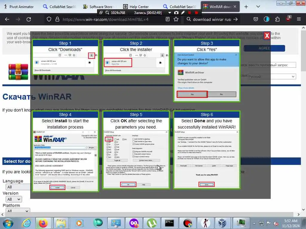This screenshot has width=306, height=229.
Task: Switch to CollabNet SearX tab beside Pivot Animator
Action: pyautogui.click(x=59, y=7)
